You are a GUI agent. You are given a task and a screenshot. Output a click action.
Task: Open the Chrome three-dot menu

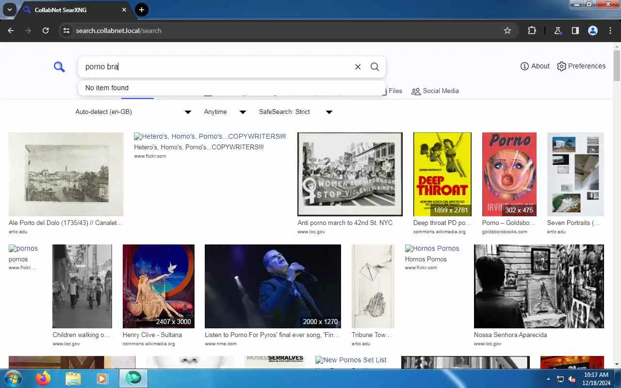(610, 31)
